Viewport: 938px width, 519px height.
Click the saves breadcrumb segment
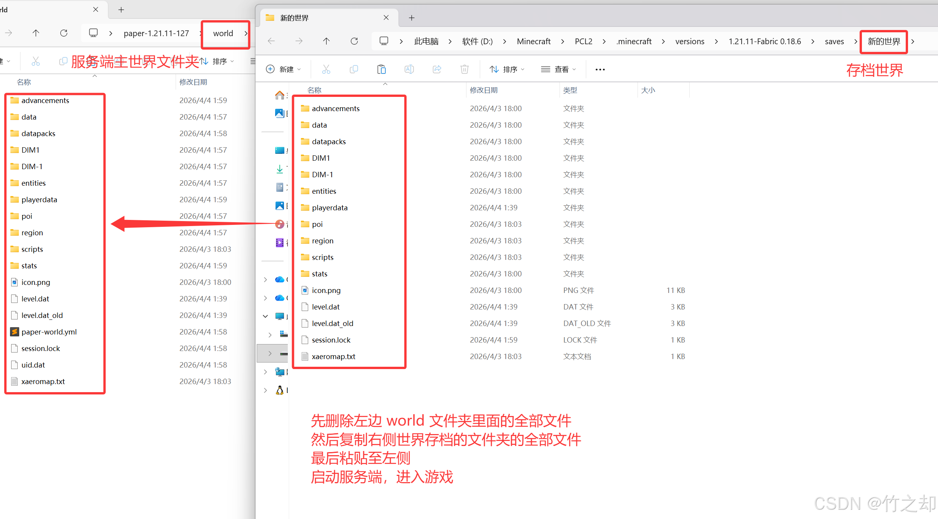pyautogui.click(x=834, y=41)
